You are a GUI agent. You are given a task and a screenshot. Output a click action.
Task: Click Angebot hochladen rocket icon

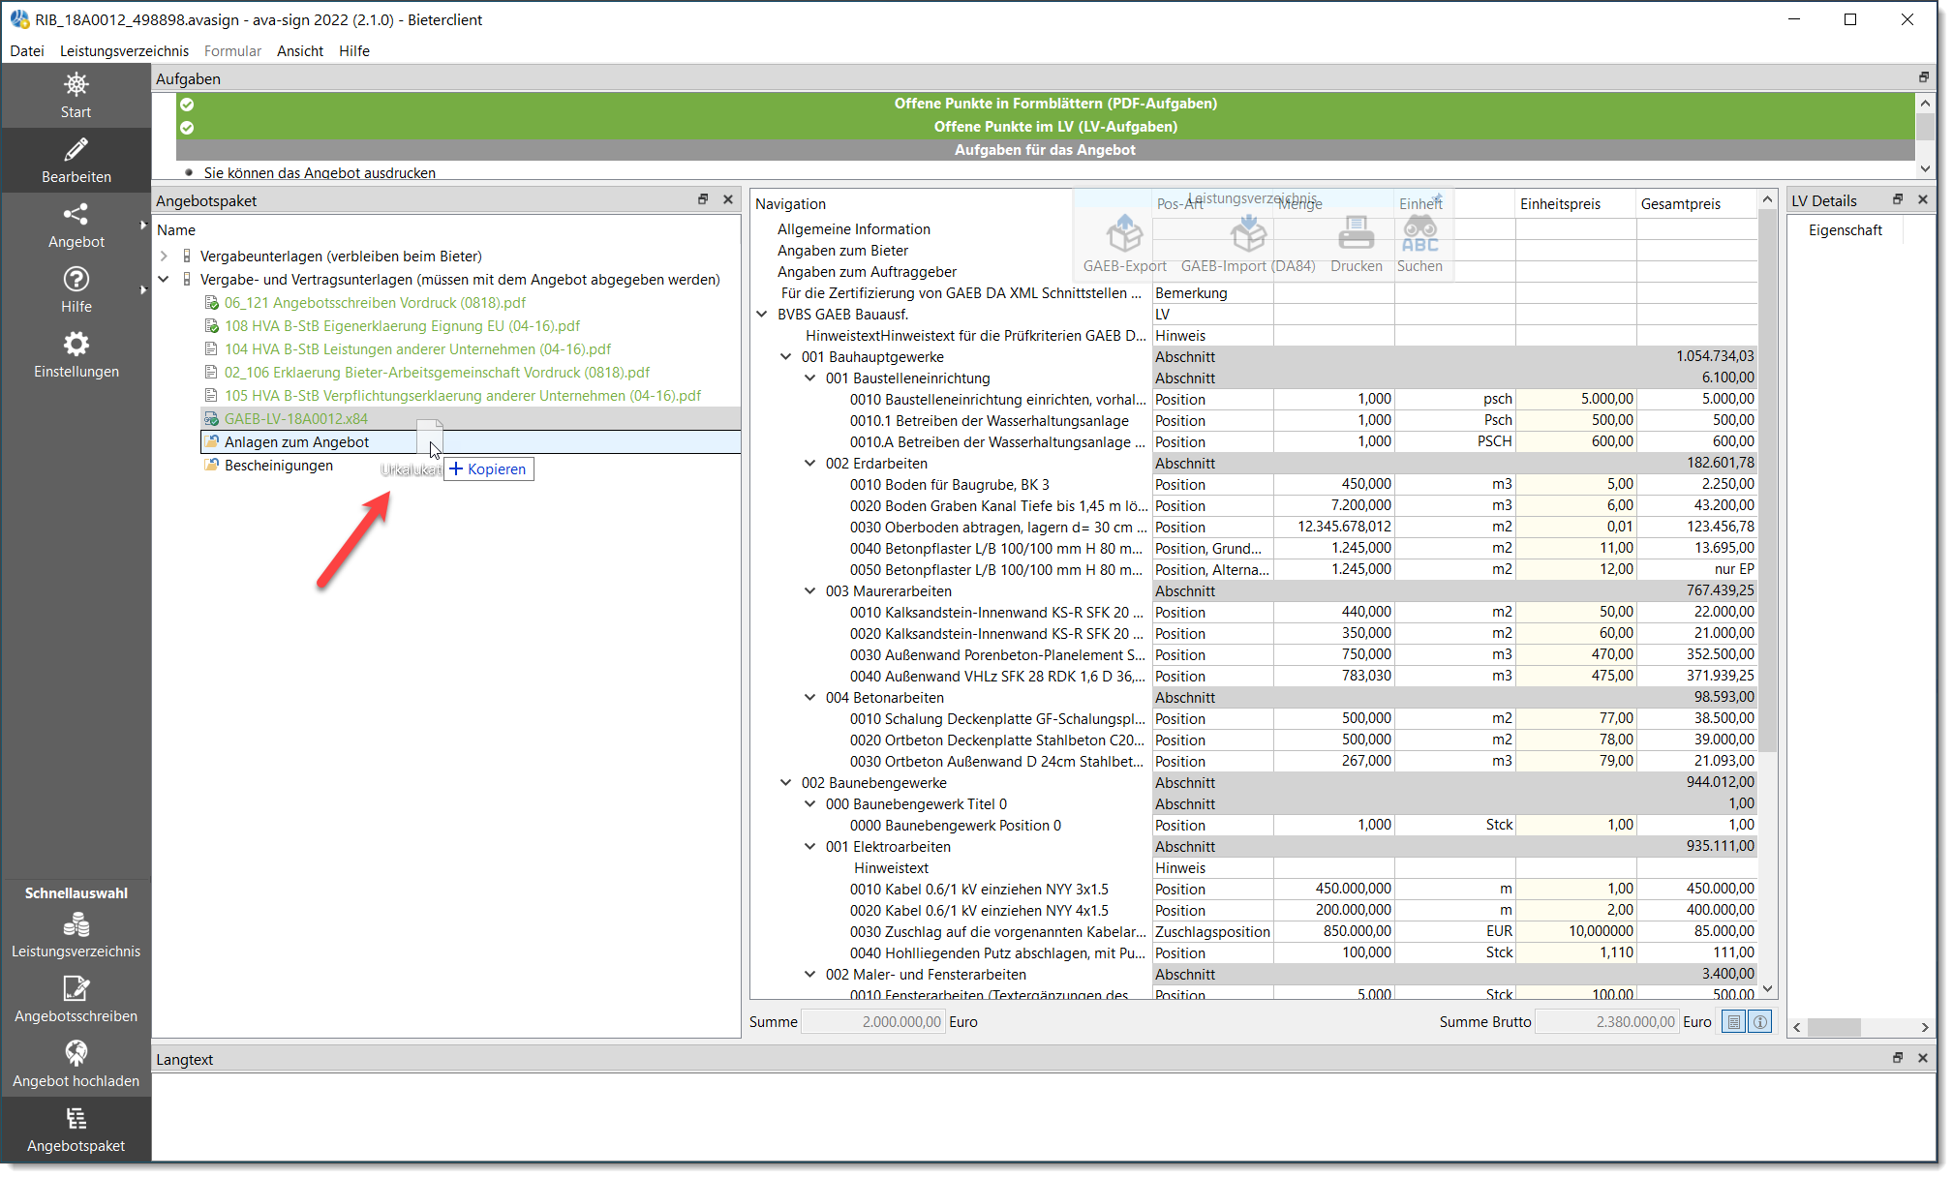coord(76,1053)
